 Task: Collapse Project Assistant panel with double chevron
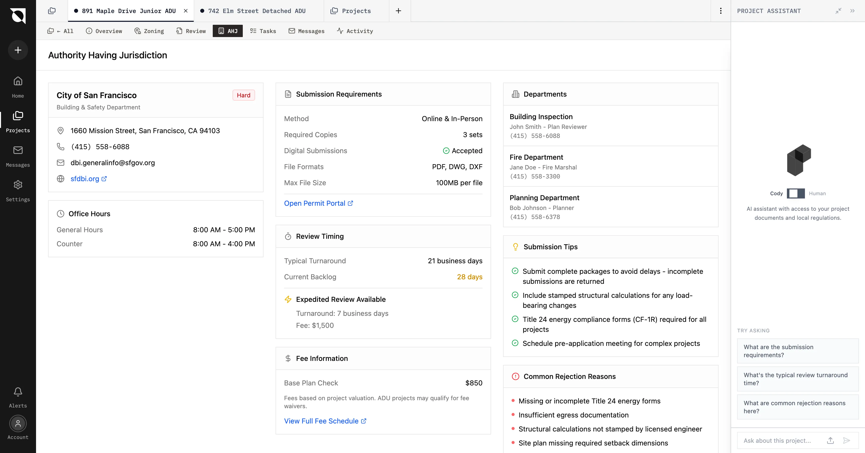852,11
